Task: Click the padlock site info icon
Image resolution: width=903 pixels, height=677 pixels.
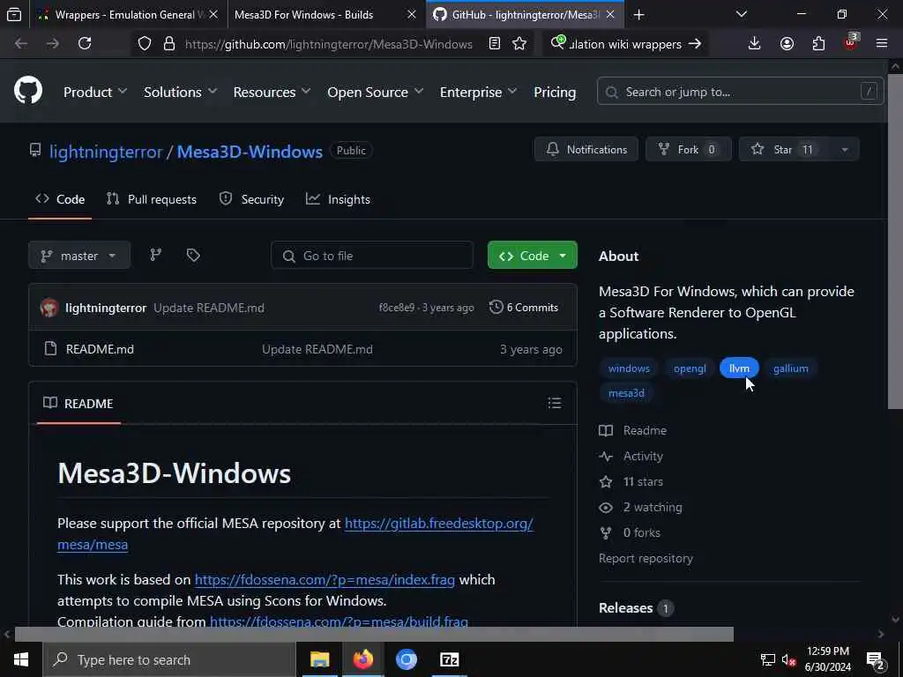Action: [x=168, y=44]
